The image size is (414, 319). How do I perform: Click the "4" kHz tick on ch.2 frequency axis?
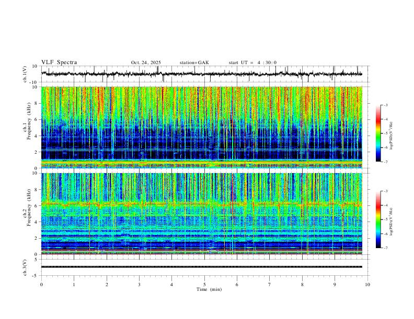pyautogui.click(x=36, y=222)
